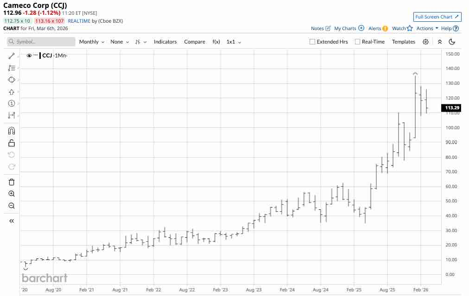Screen dimensions: 469x296
Task: Open the None dropdown
Action: pos(120,42)
